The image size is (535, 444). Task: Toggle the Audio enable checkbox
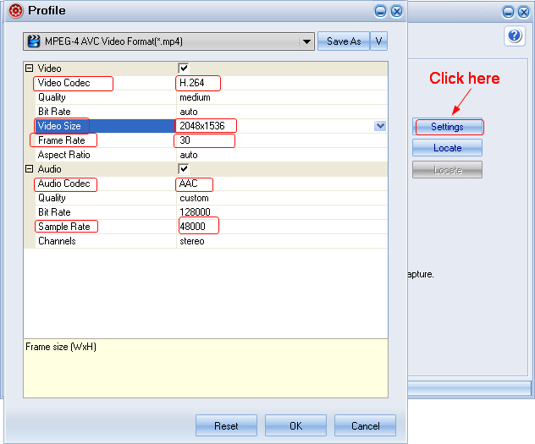coord(184,168)
